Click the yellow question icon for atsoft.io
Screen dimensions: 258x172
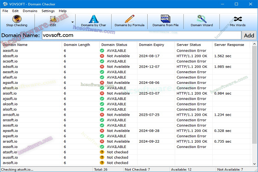coord(102,152)
